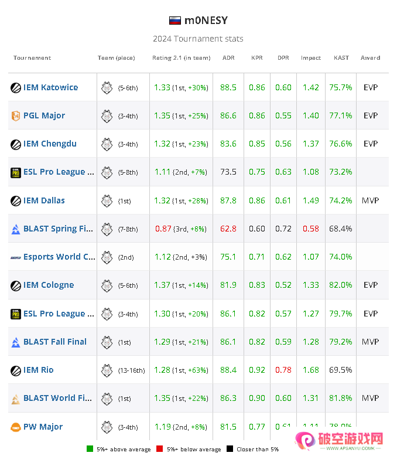Click the green above average legend swatch

pyautogui.click(x=90, y=450)
